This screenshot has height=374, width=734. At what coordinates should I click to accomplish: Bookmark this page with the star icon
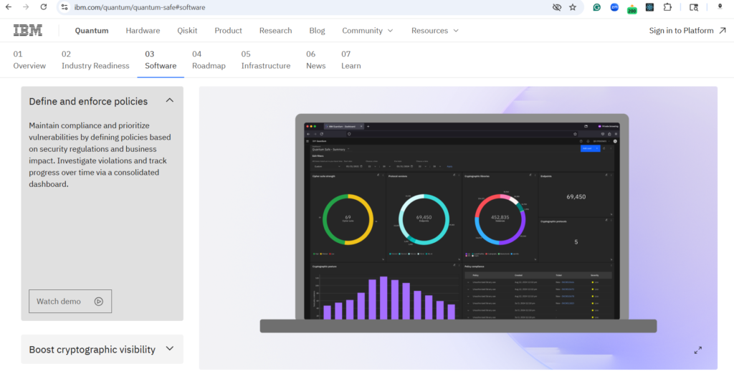coord(573,7)
